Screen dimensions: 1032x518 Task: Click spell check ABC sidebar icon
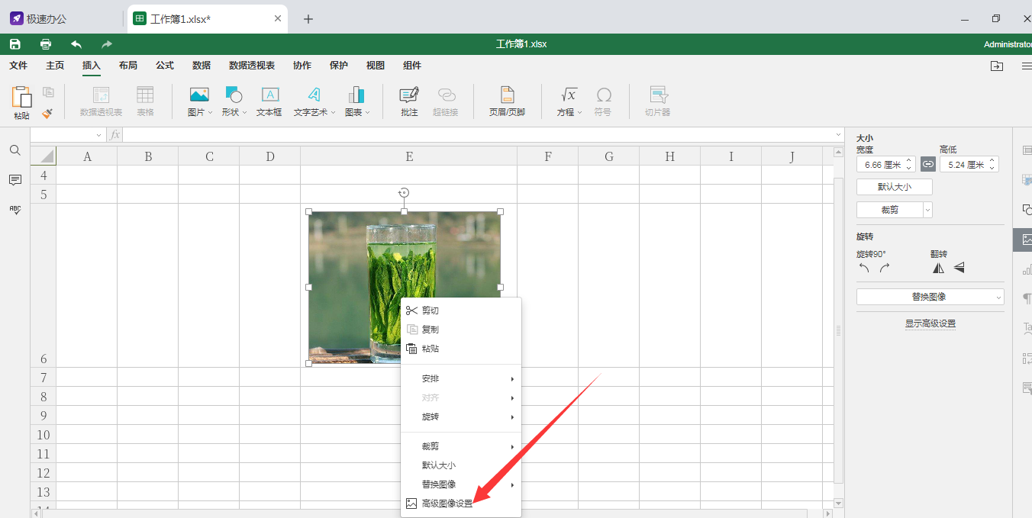point(15,210)
